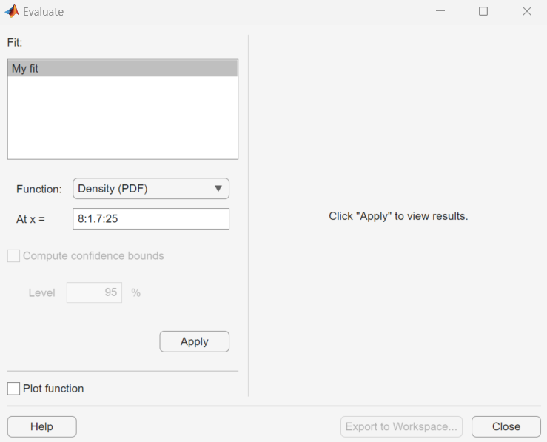This screenshot has width=547, height=442.
Task: Close the window with the title bar X
Action: click(x=527, y=11)
